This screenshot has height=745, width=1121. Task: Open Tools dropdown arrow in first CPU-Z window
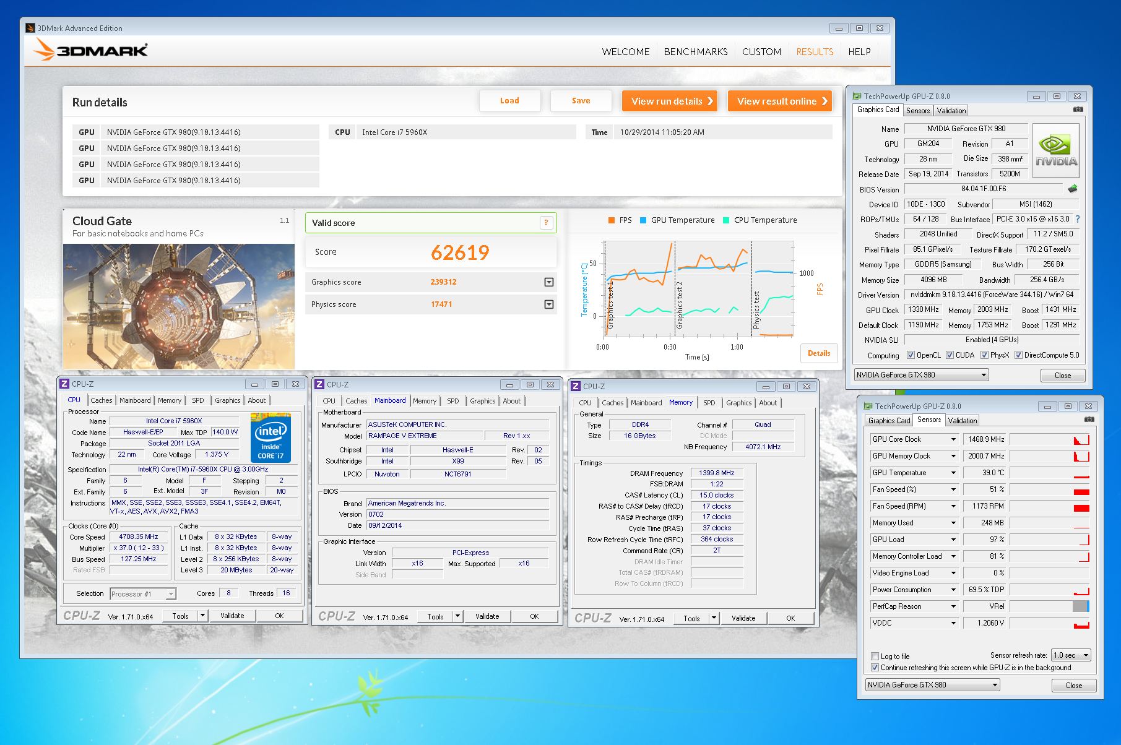tap(202, 616)
